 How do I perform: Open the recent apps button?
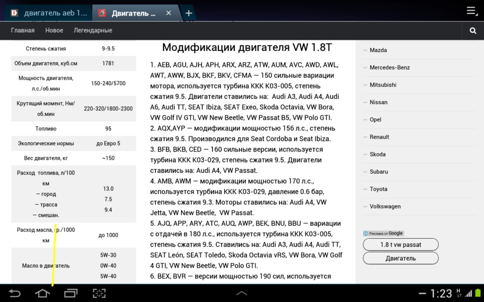(70, 293)
